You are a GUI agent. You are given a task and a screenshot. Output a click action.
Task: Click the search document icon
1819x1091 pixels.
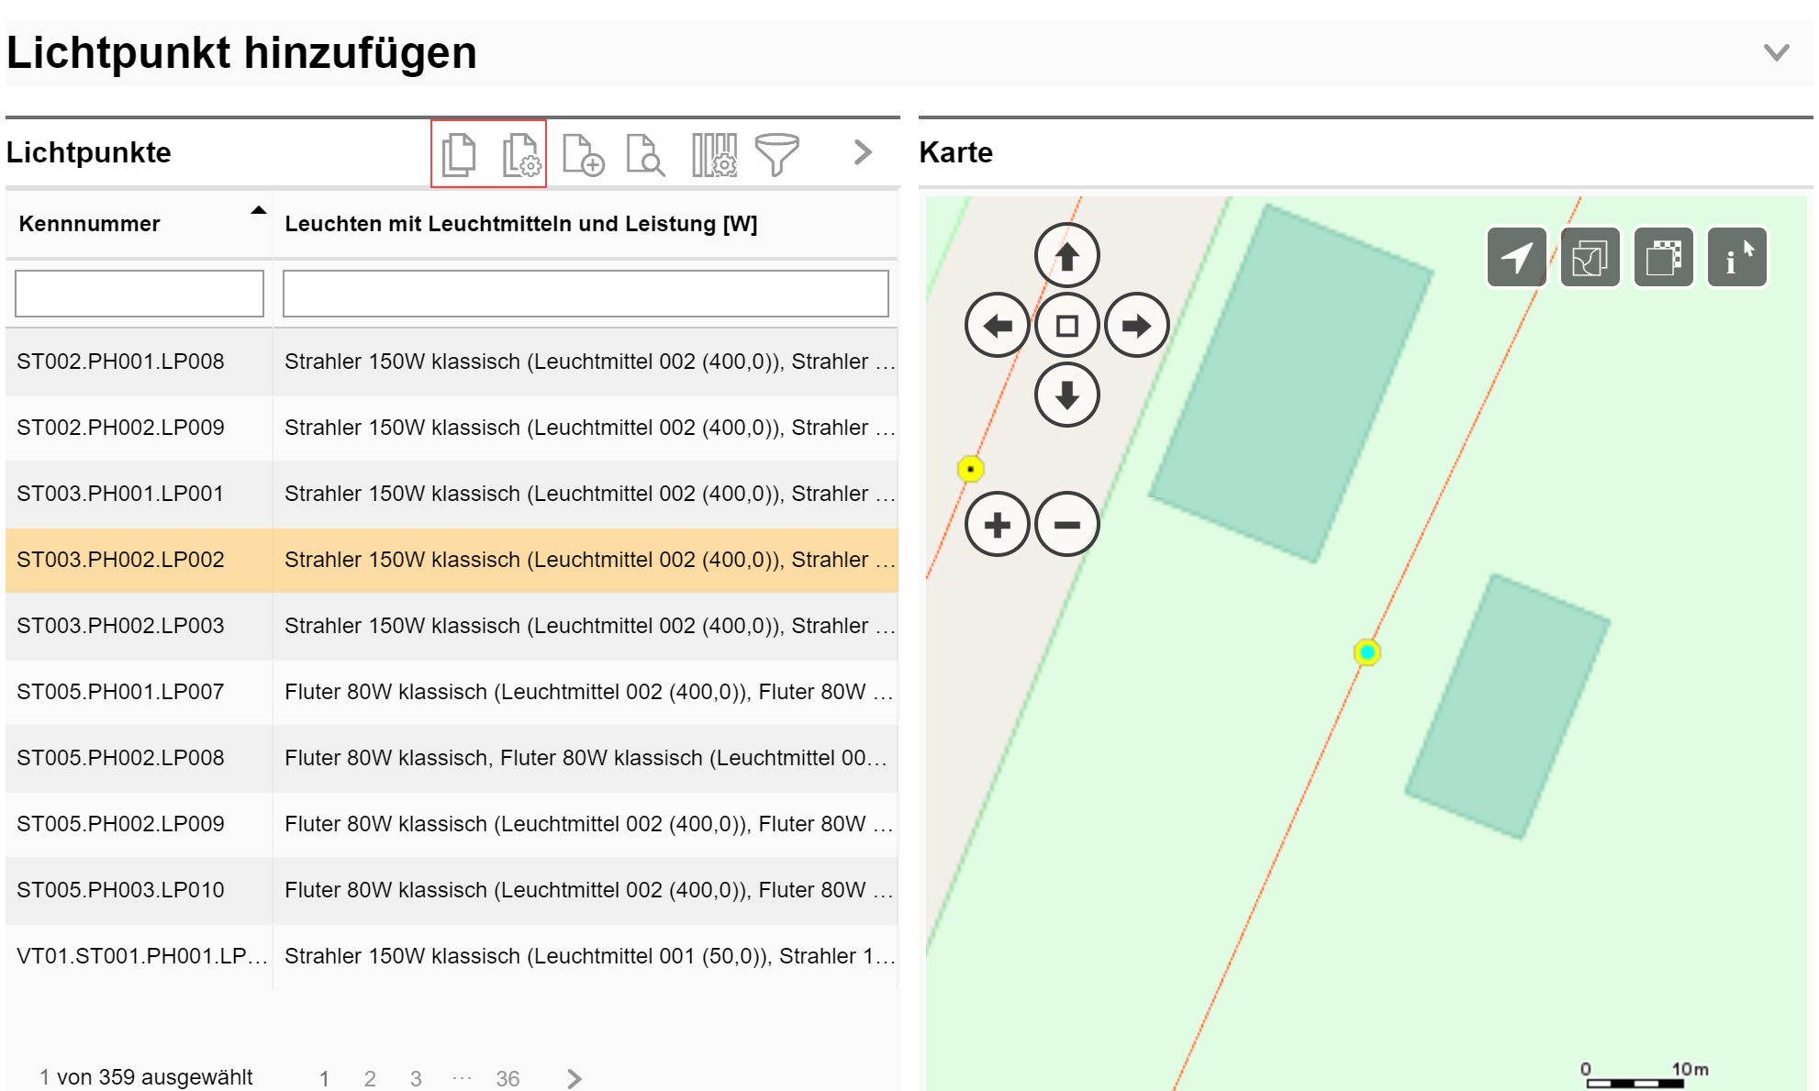tap(645, 154)
